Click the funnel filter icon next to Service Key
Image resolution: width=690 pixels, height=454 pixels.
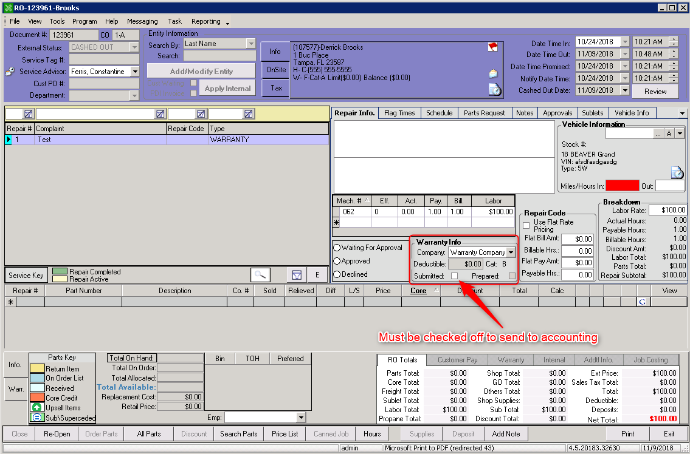pos(297,274)
